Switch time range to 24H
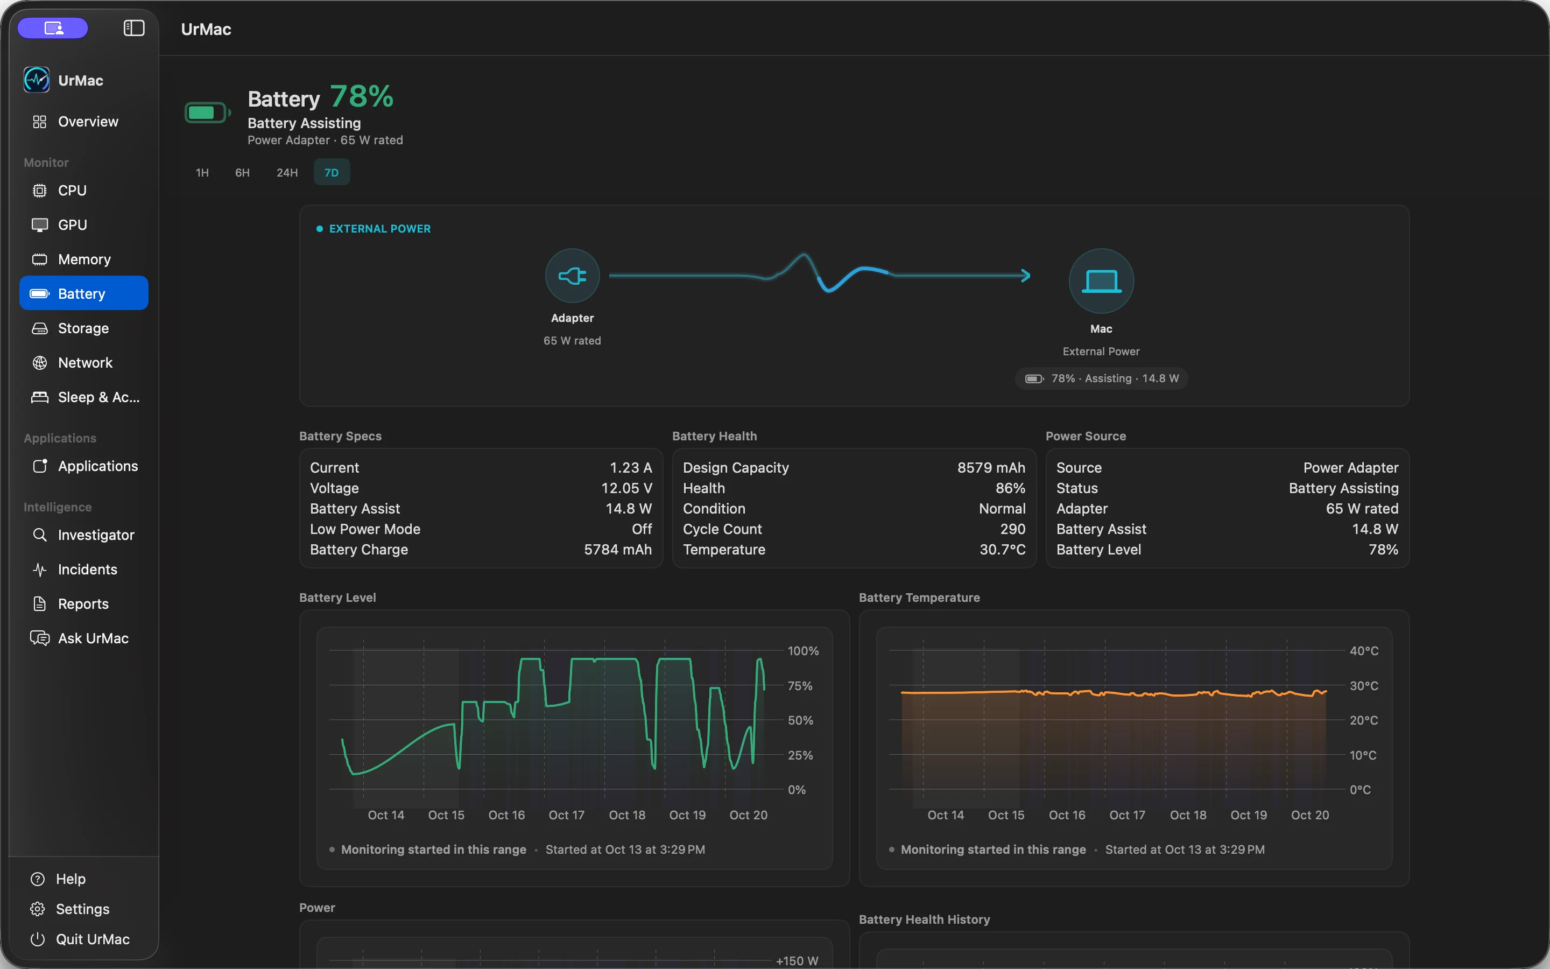 287,172
